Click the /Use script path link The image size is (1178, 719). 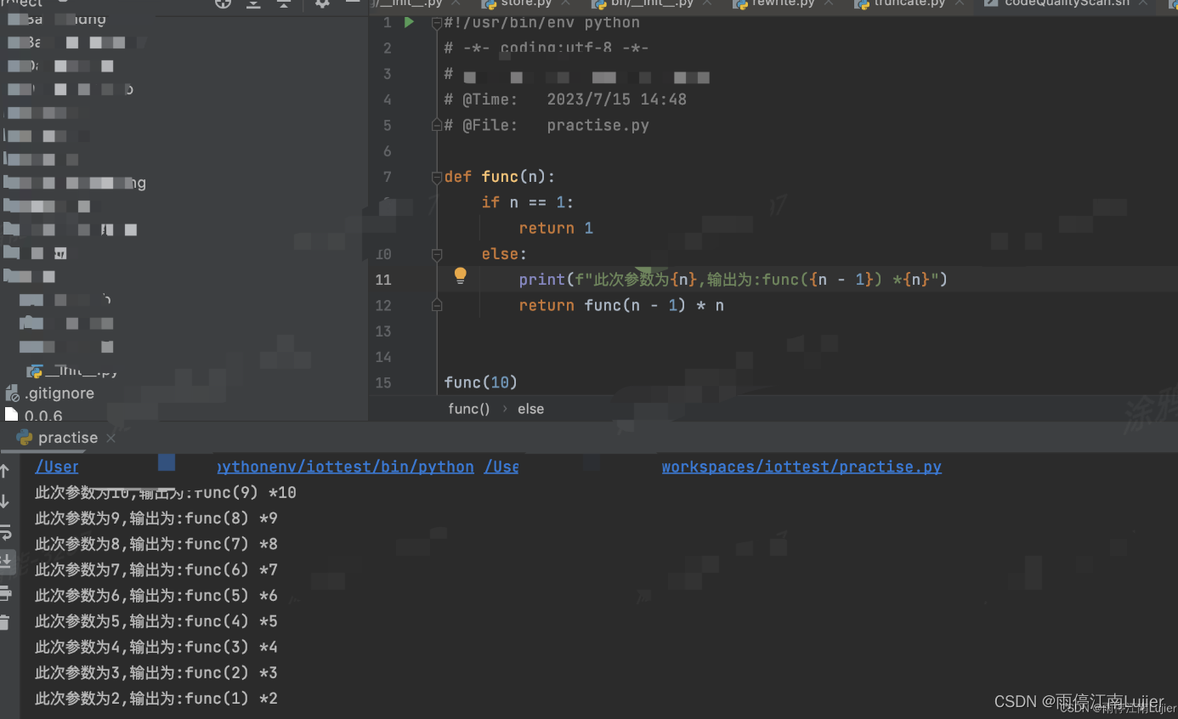tap(501, 467)
